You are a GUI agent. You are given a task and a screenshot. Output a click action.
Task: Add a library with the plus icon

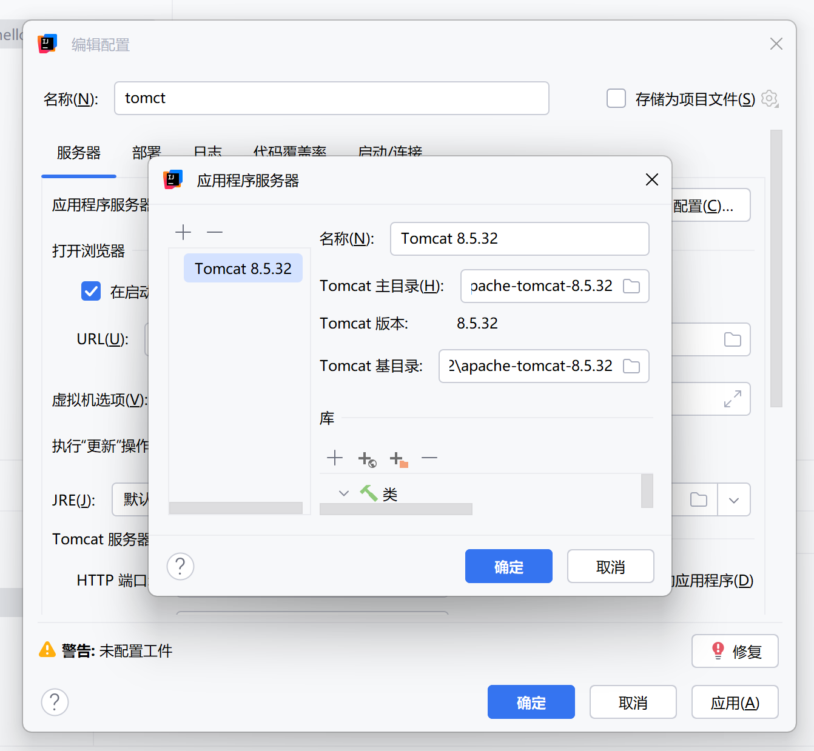[335, 458]
